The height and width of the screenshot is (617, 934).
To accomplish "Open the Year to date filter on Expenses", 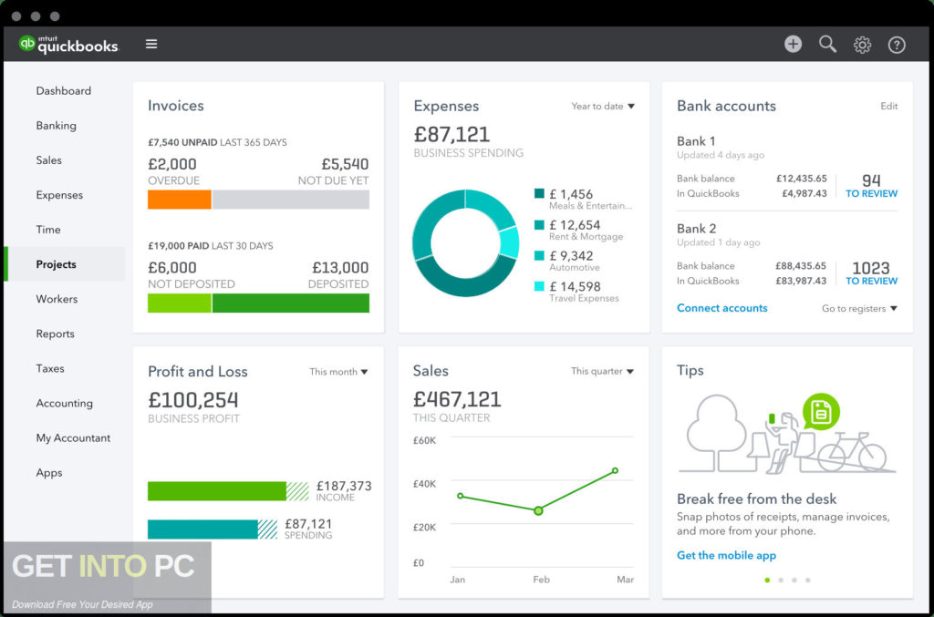I will coord(602,106).
